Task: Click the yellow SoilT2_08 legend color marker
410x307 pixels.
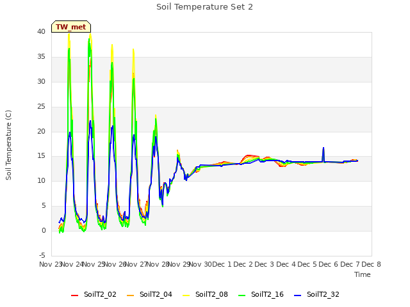Action: click(186, 295)
